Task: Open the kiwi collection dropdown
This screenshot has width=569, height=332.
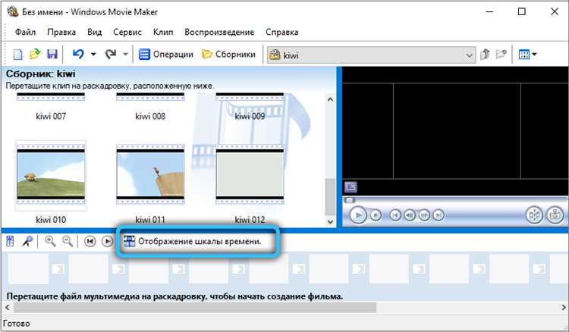Action: [371, 55]
